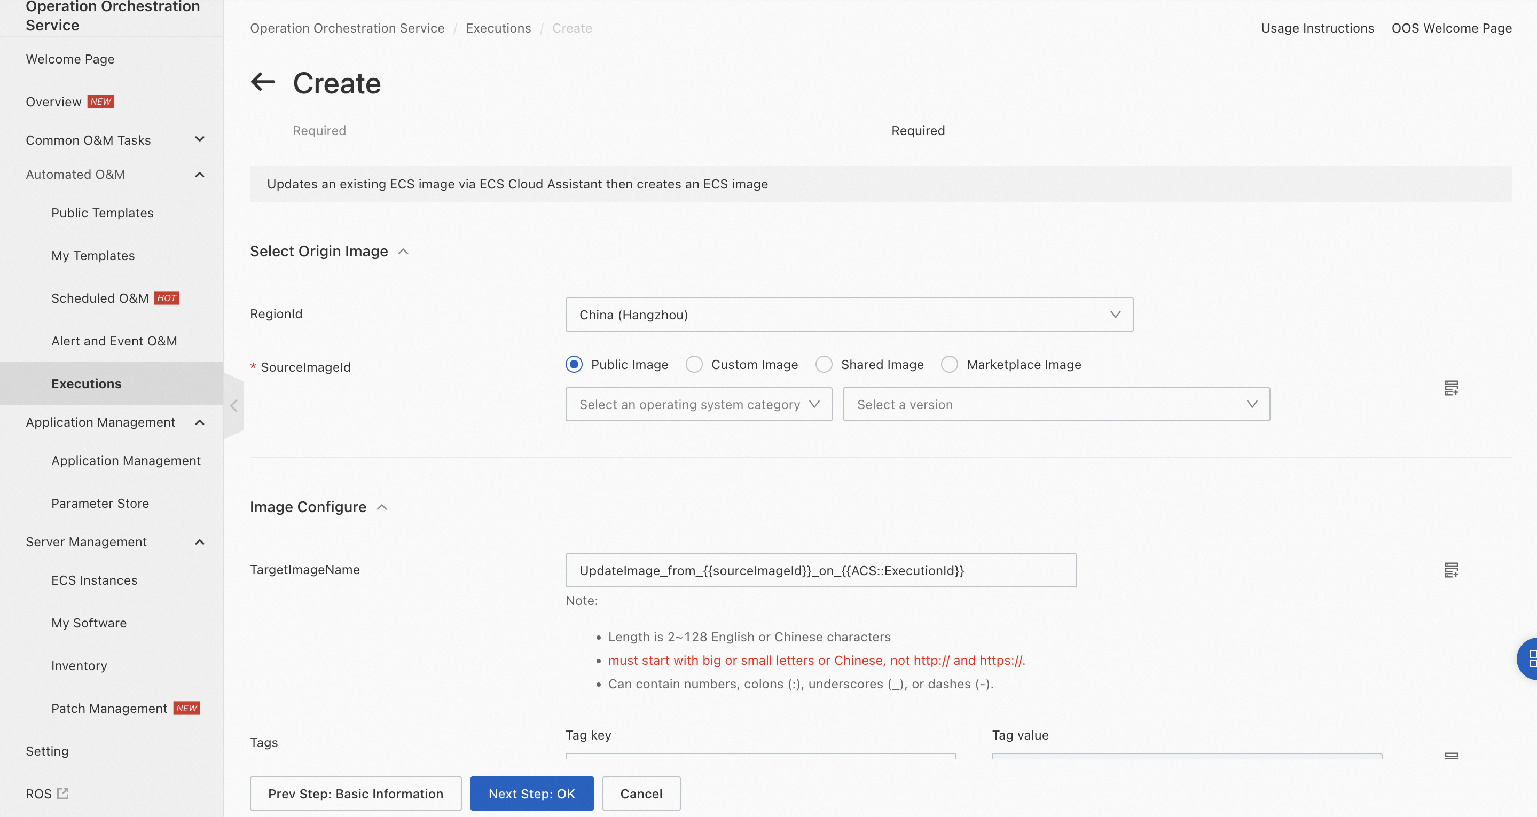
Task: Open the RegionId China (Hangzhou) dropdown
Action: pos(849,315)
